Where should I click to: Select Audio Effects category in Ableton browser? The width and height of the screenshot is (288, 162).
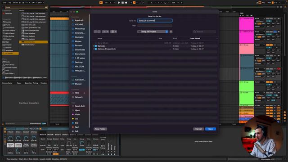pos(9,31)
